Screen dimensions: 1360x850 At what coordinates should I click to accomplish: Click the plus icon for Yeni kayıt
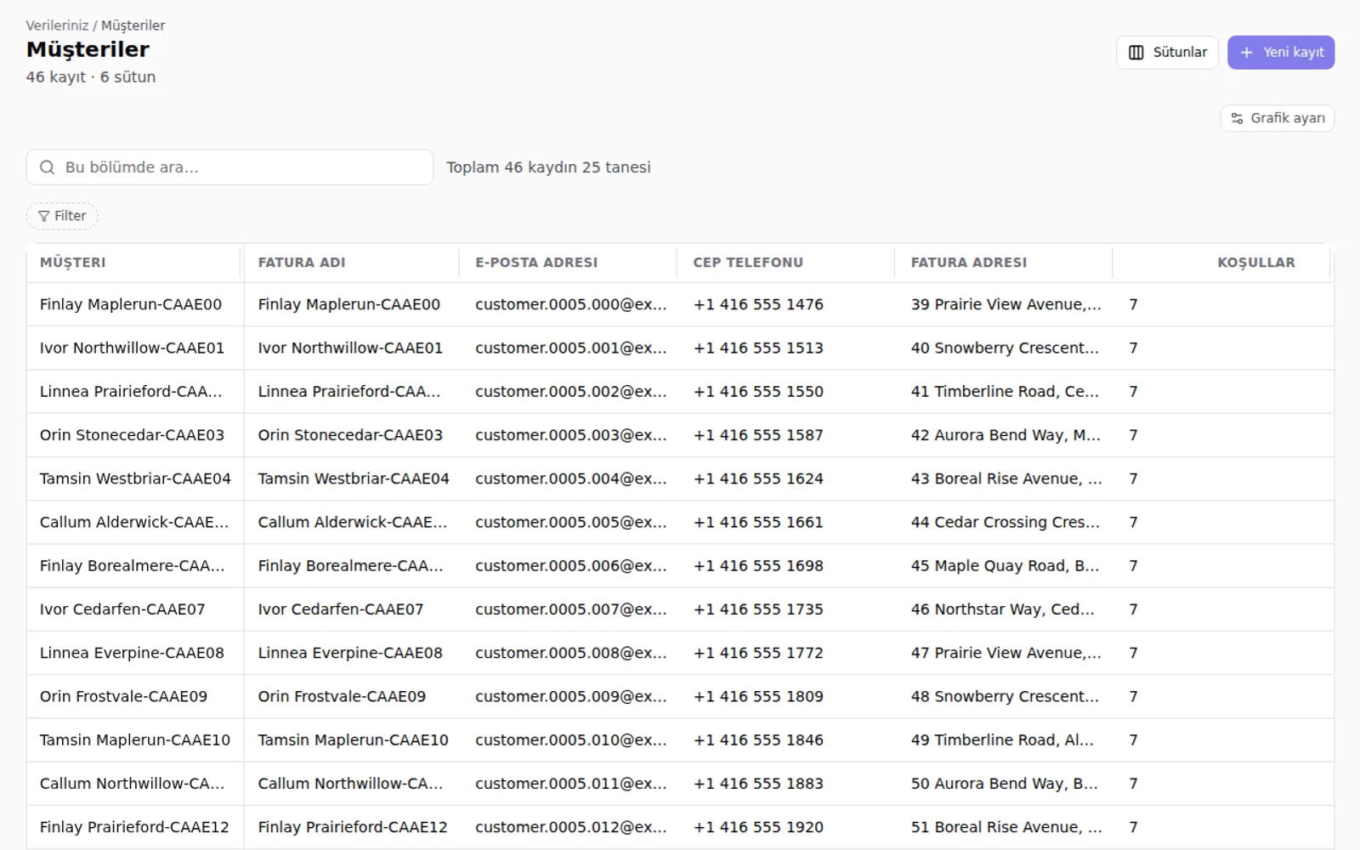(1246, 53)
